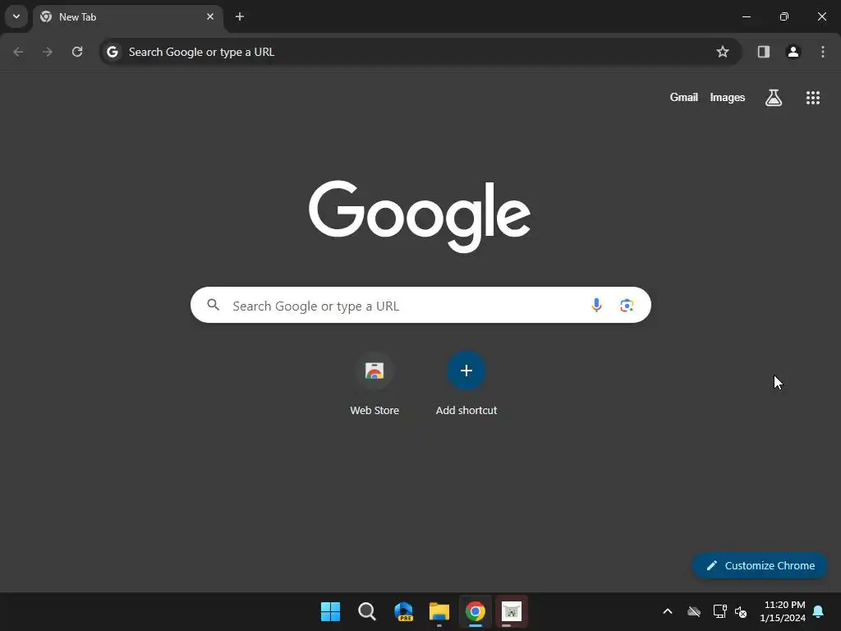
Task: Open the Windows Start menu
Action: coord(330,611)
